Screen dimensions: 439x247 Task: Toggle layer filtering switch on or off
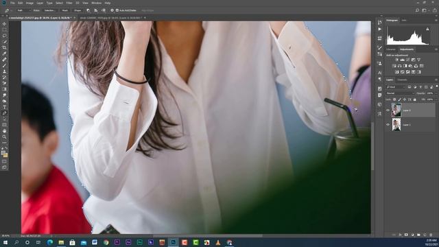pyautogui.click(x=437, y=86)
